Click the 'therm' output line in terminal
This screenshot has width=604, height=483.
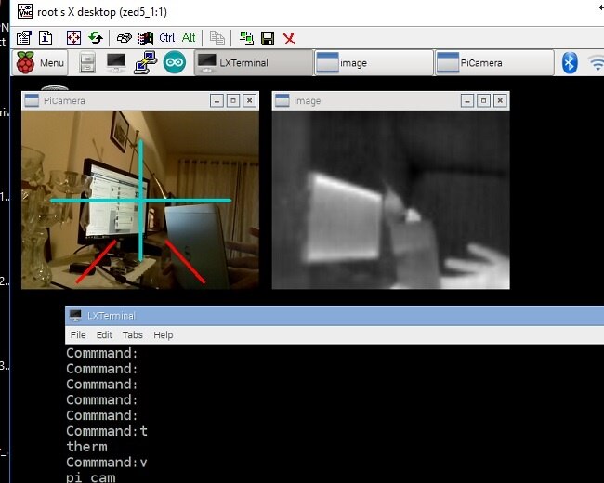pos(86,447)
